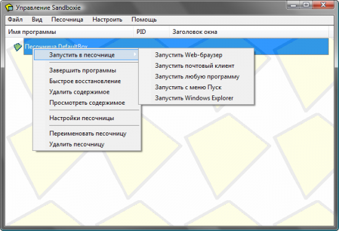This screenshot has height=231, width=339.
Task: Click the Sandboxie app icon in title bar
Action: [9, 8]
